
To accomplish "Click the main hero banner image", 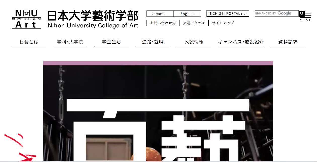I will tap(158, 111).
